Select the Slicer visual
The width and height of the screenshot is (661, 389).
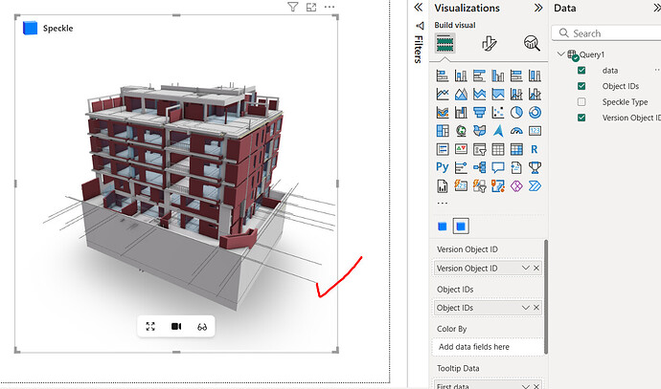point(479,149)
